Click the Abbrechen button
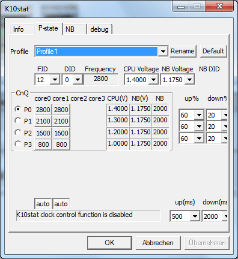This screenshot has width=238, height=259. 158,243
